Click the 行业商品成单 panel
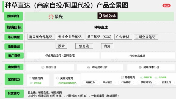This screenshot has height=99, width=176. [x=138, y=56]
